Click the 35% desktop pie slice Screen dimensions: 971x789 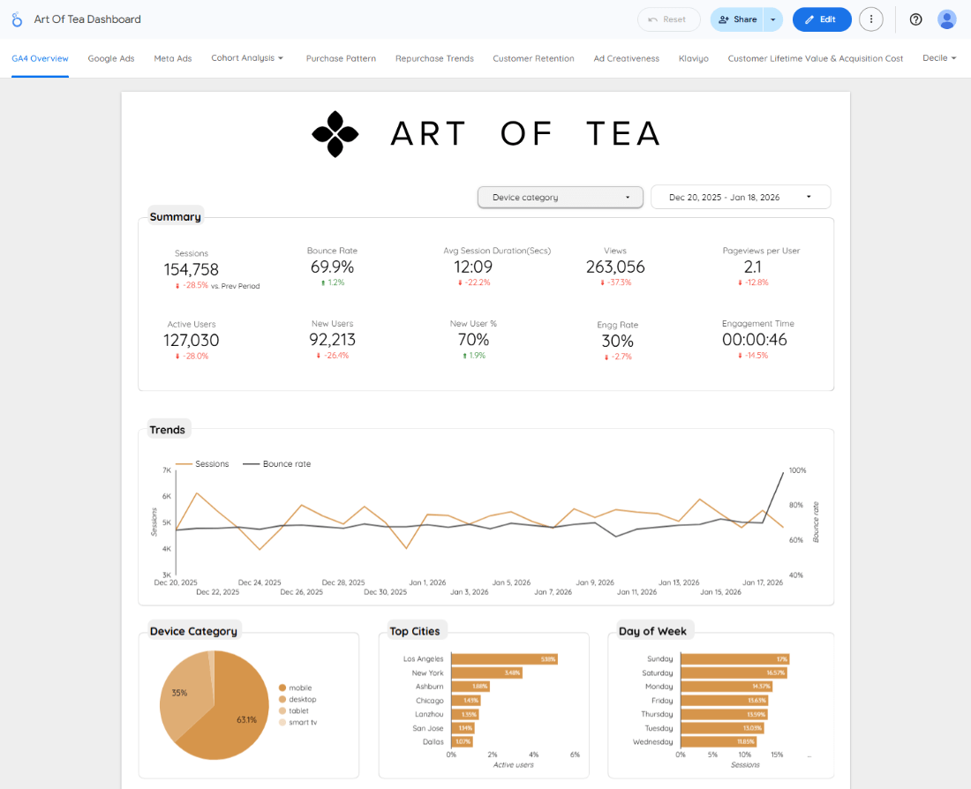click(x=183, y=694)
